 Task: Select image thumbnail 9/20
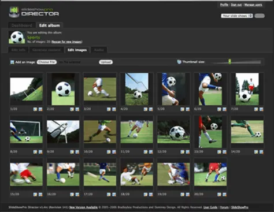[x=63, y=132]
